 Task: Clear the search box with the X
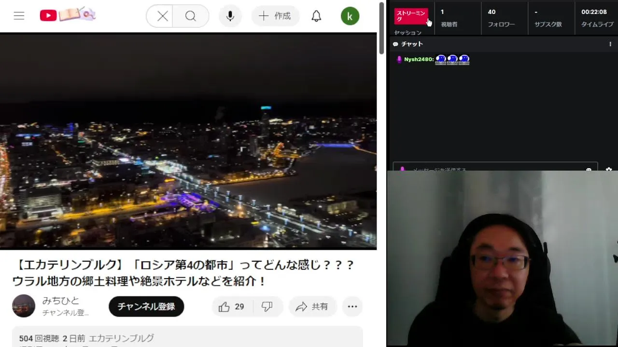tap(163, 16)
